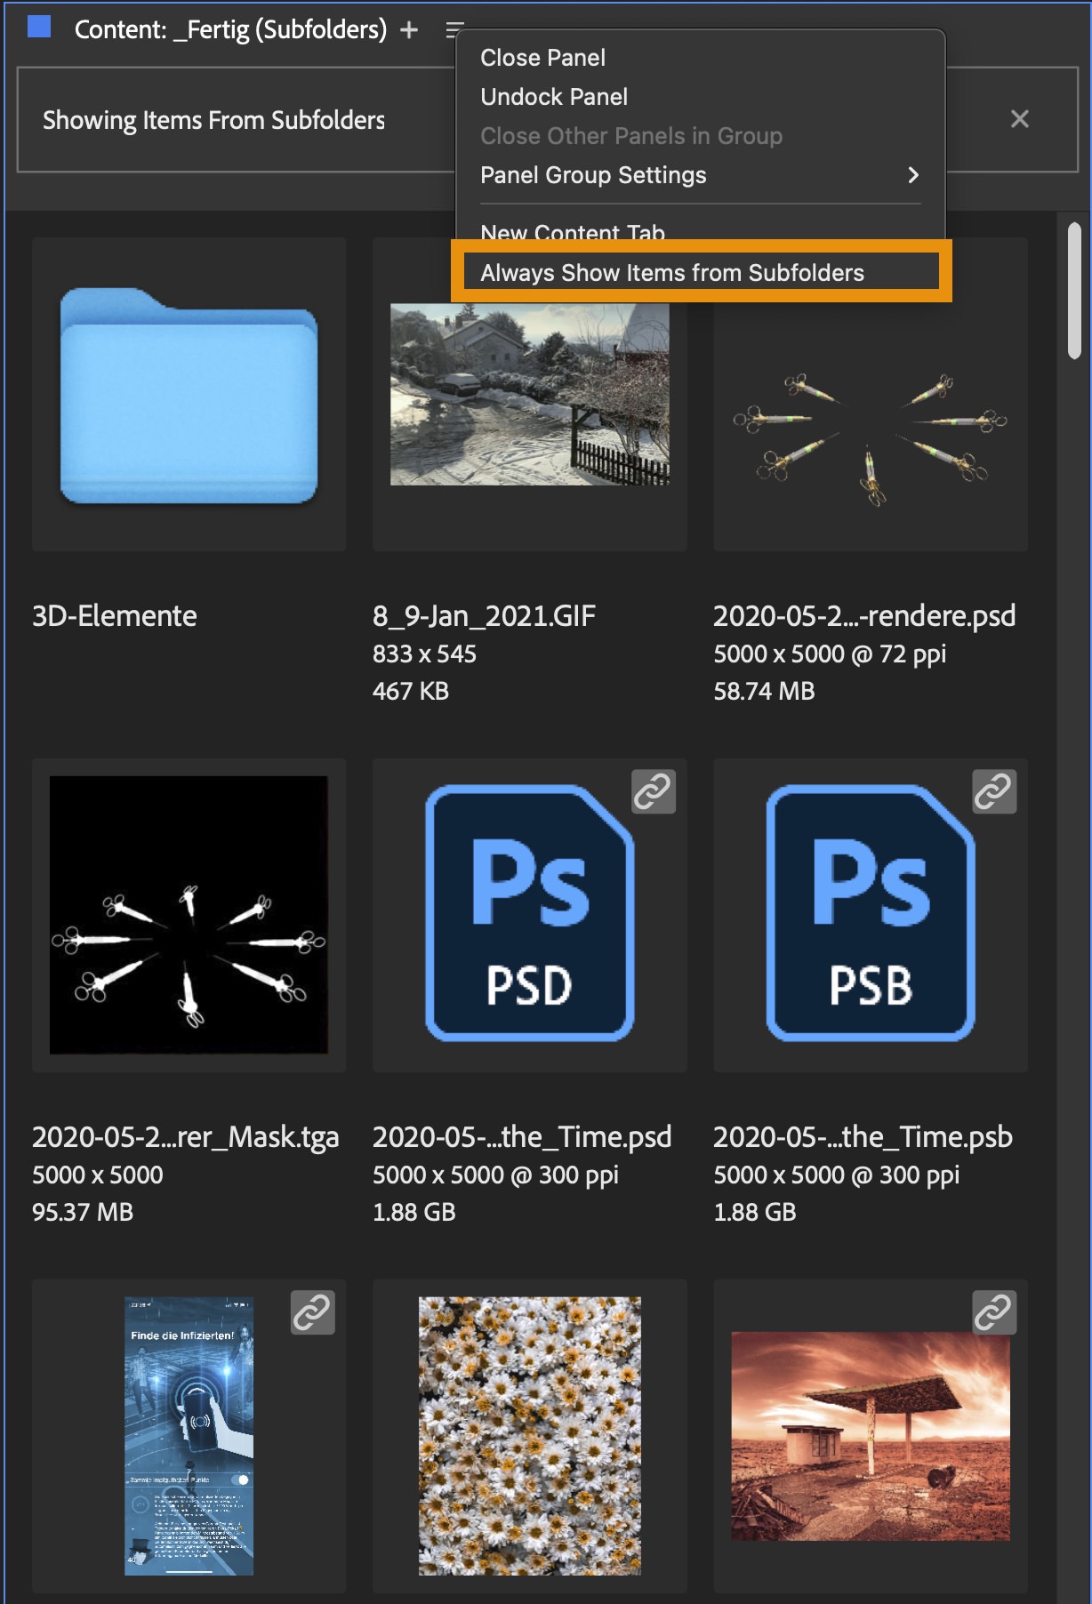
Task: Toggle Always Show Items from Subfolders
Action: click(672, 273)
